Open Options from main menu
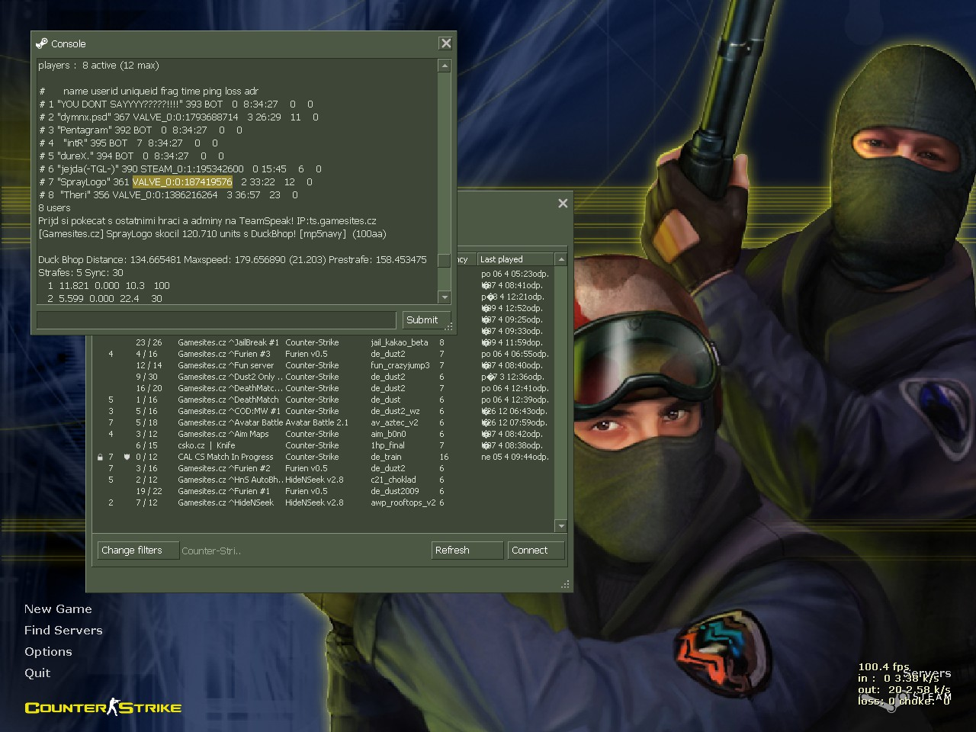 tap(48, 652)
